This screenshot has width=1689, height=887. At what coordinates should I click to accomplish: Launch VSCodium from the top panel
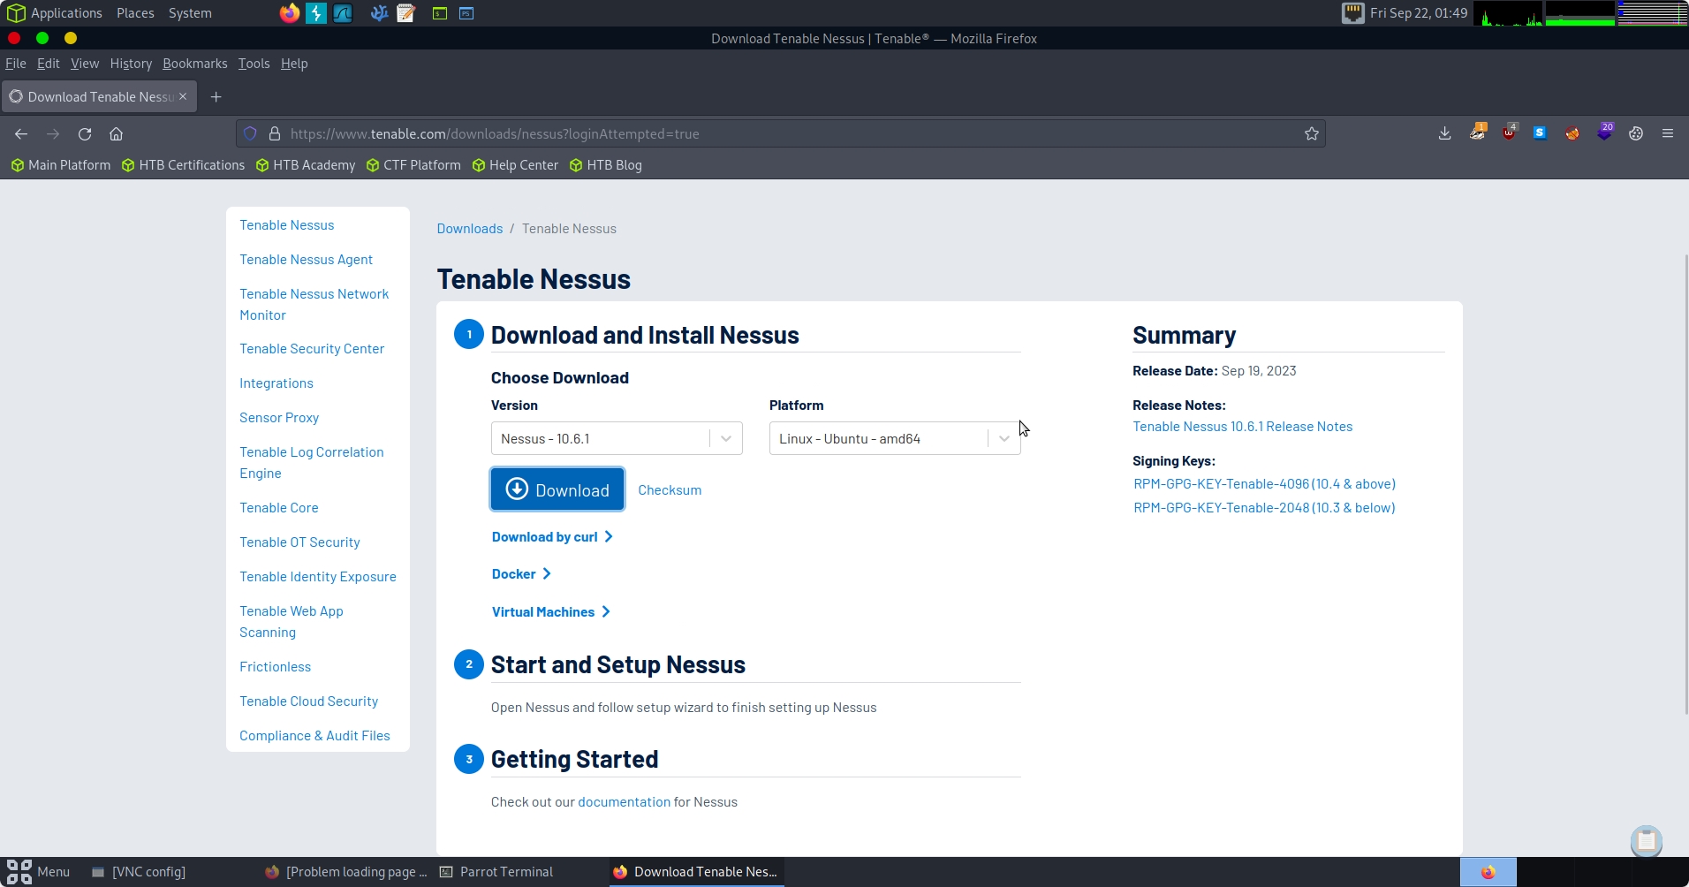tap(379, 13)
